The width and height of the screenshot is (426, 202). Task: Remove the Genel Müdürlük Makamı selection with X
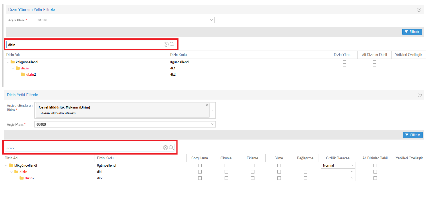pos(207,105)
